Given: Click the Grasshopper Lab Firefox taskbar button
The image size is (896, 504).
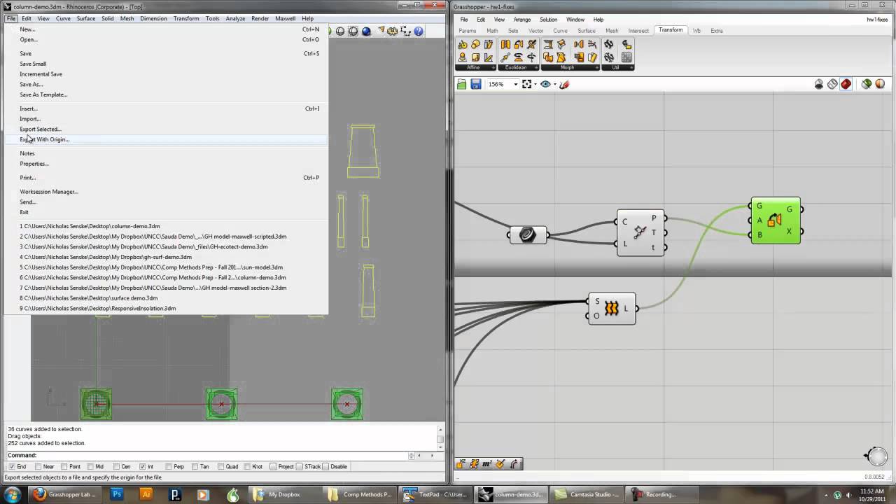Looking at the screenshot, I should pyautogui.click(x=66, y=494).
